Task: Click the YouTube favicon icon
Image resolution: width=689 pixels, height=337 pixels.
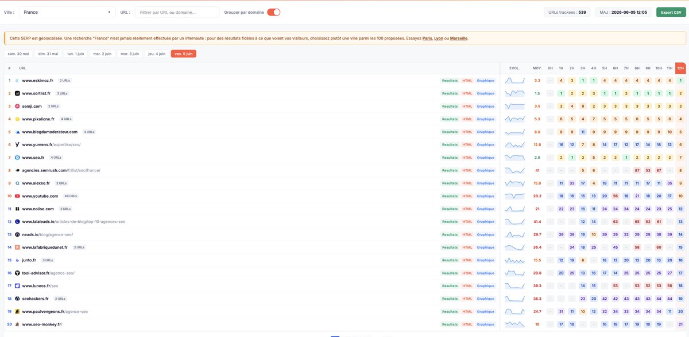Action: (x=17, y=196)
